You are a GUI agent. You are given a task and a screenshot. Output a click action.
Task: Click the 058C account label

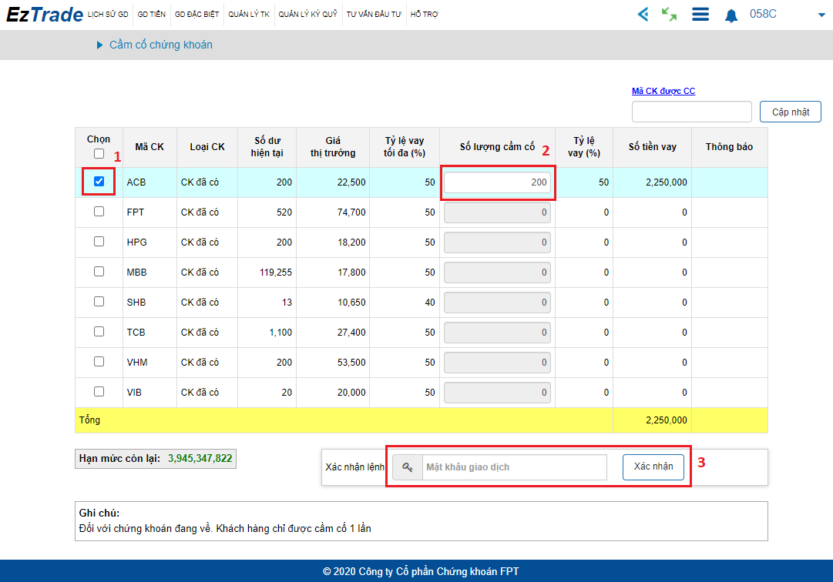[763, 15]
